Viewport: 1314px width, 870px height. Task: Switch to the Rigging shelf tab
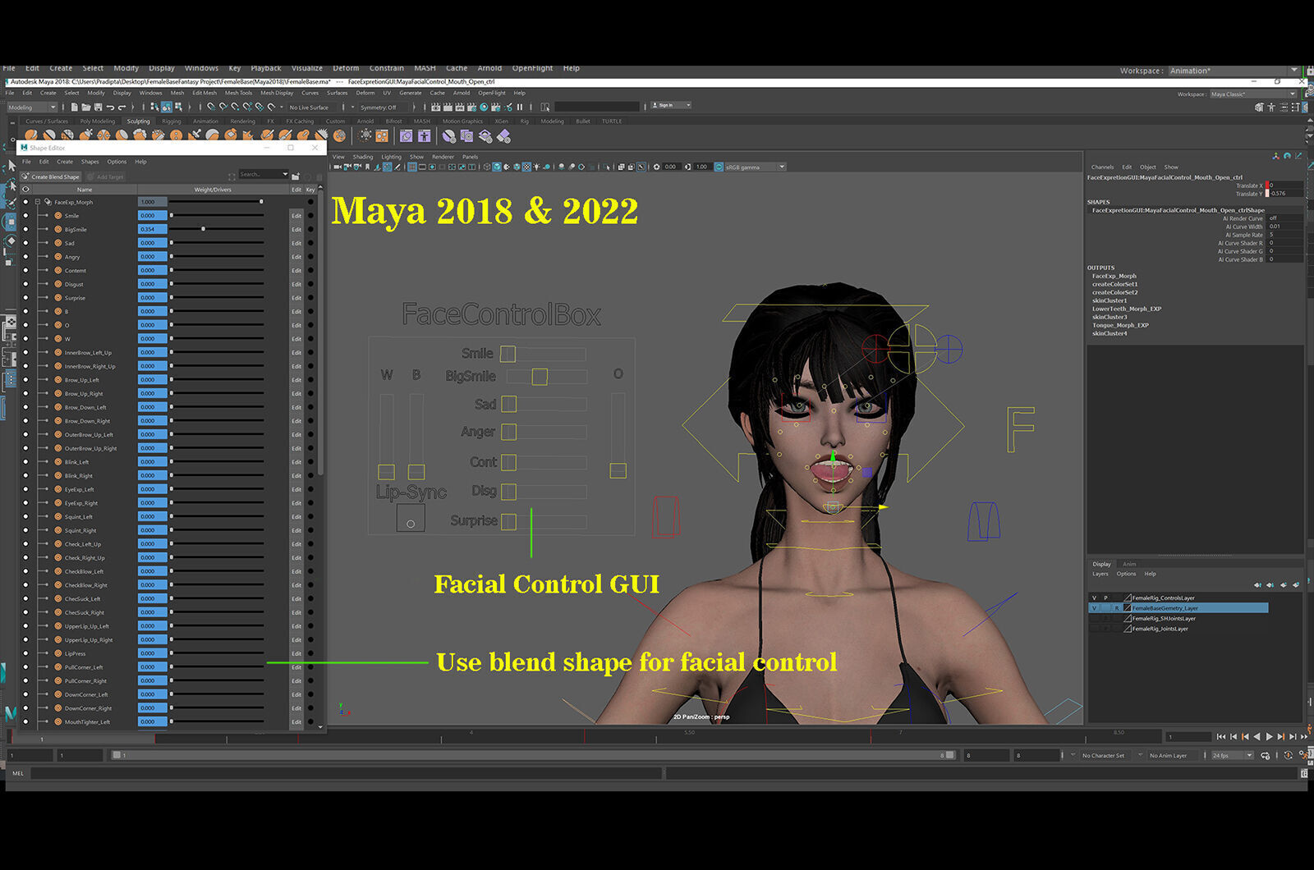[172, 121]
